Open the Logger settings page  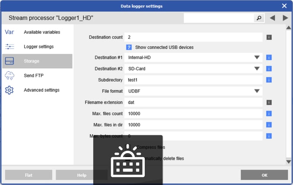point(37,46)
